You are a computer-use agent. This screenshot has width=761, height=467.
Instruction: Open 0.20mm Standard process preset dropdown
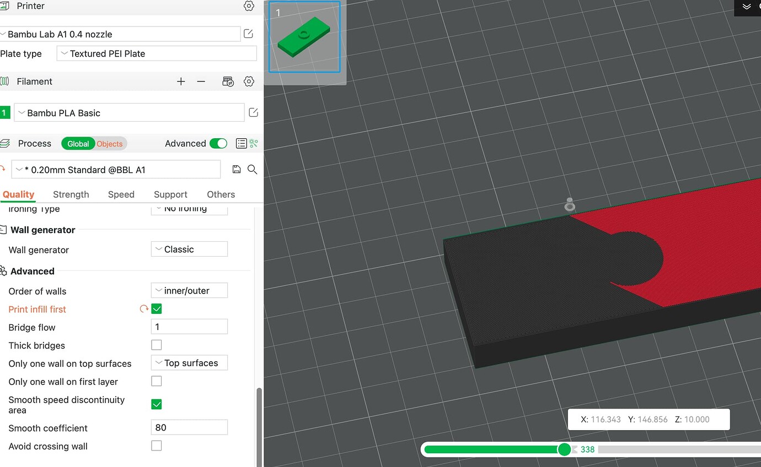click(116, 170)
